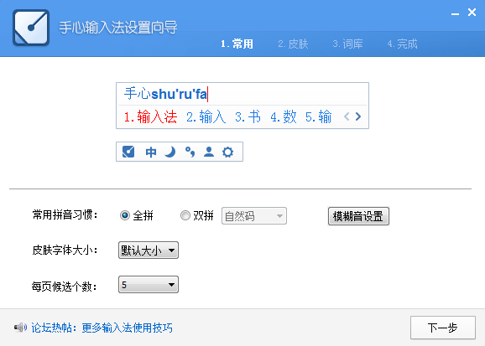Select the 全拼 radio option

point(125,215)
